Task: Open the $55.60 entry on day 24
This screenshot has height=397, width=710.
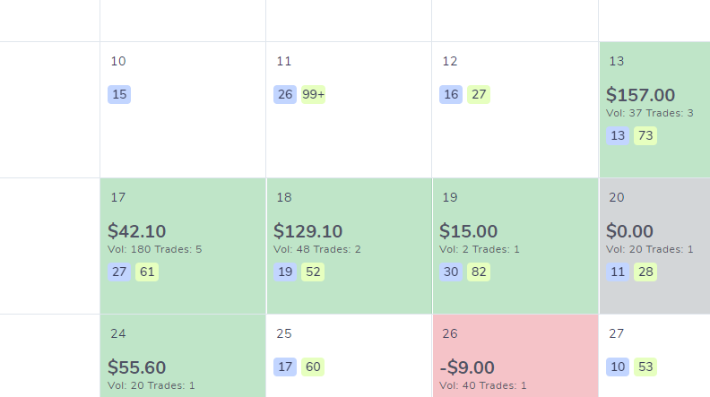Action: pyautogui.click(x=137, y=367)
